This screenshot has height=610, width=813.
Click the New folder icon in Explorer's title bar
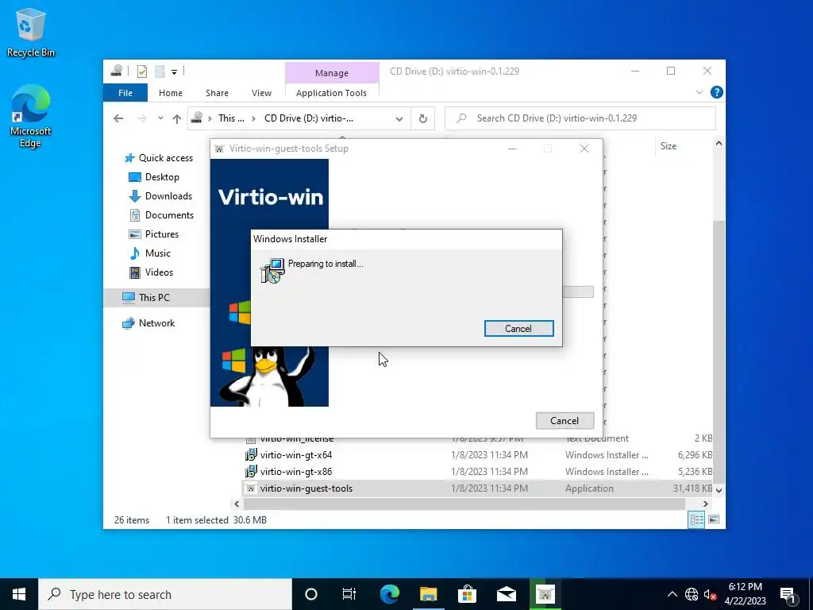[x=160, y=71]
